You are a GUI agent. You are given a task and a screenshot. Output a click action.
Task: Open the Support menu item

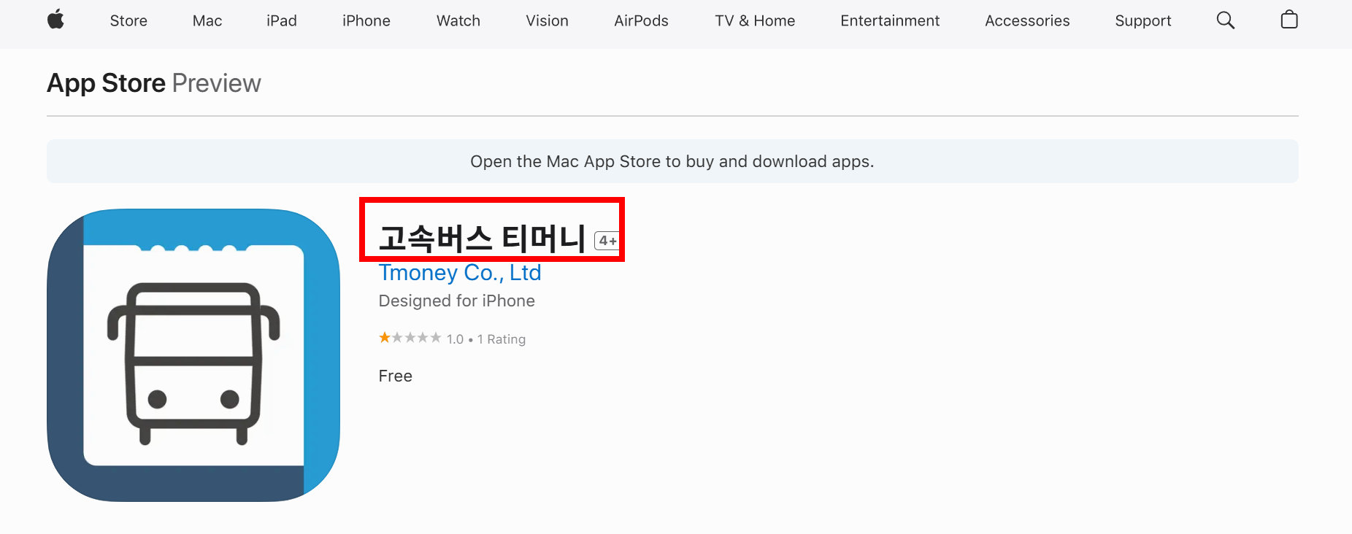click(x=1143, y=21)
